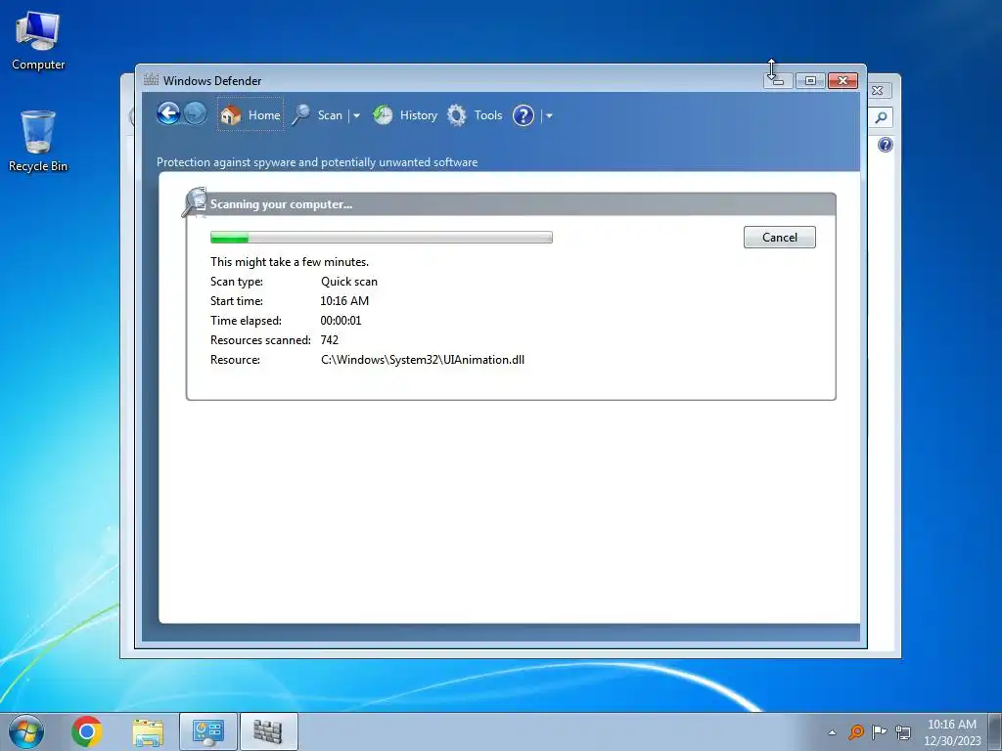This screenshot has height=751, width=1002.
Task: Switch to Control Panel taskbar item
Action: [208, 731]
